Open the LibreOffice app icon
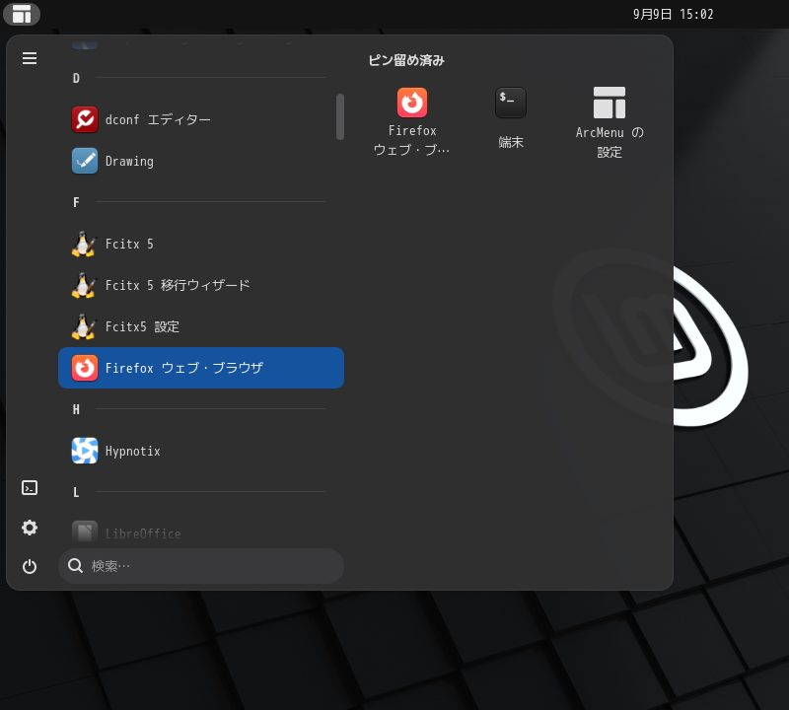This screenshot has height=710, width=789. 85,532
